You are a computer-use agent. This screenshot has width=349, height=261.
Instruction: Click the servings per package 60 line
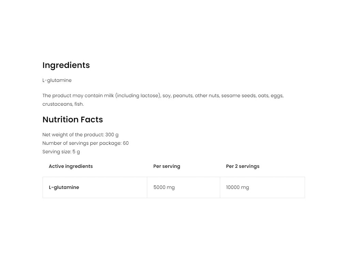tap(86, 143)
